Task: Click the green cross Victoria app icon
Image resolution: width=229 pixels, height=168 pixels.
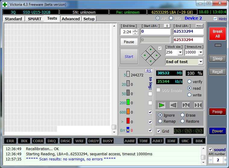Action: 5,5
